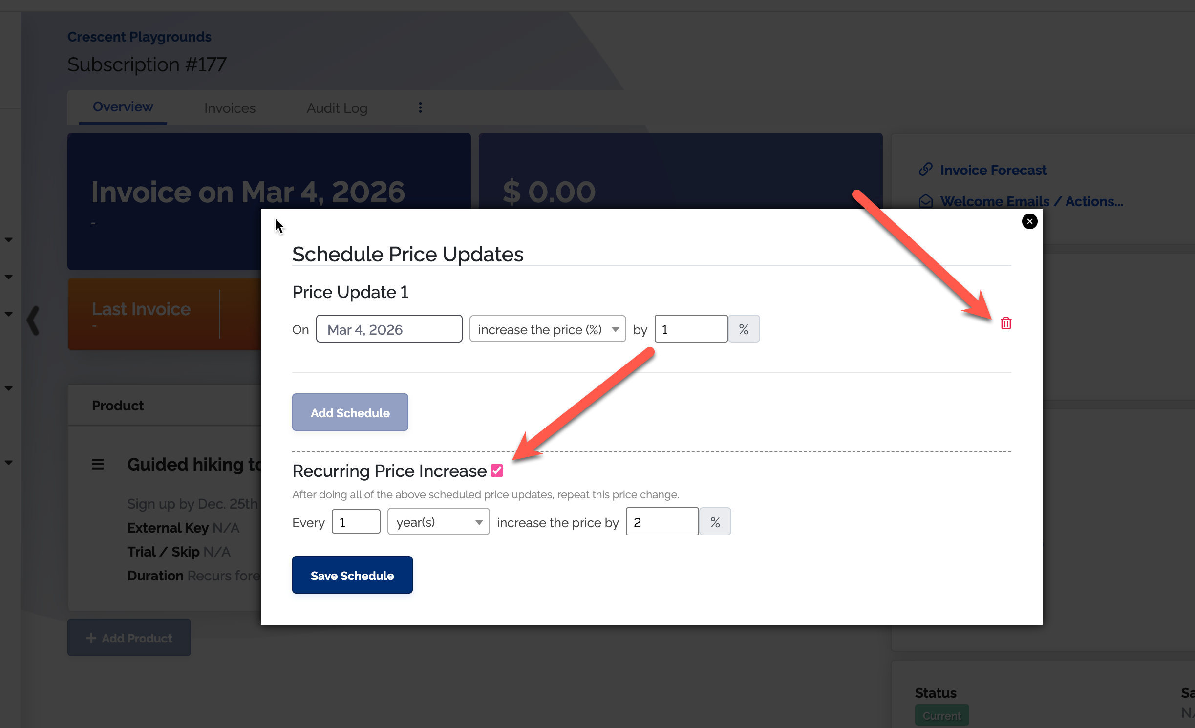Switch to the Invoices tab
This screenshot has width=1195, height=728.
[230, 108]
